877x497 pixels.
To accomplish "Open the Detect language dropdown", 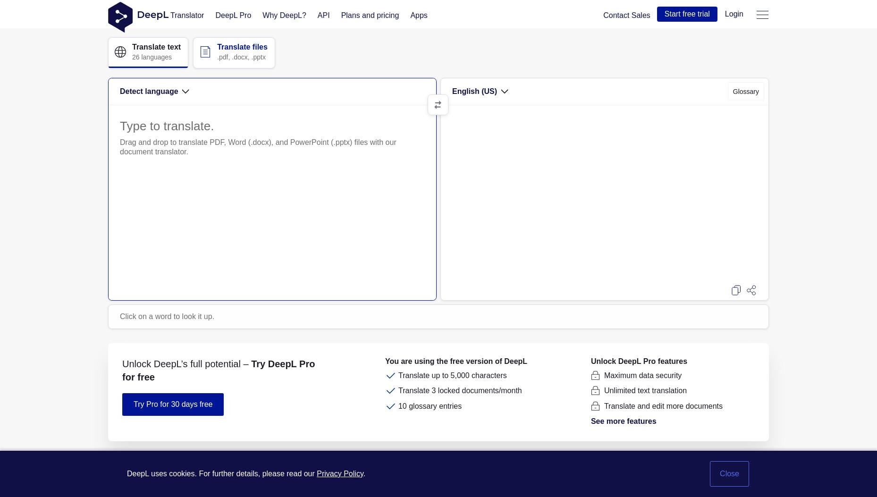I will click(154, 92).
